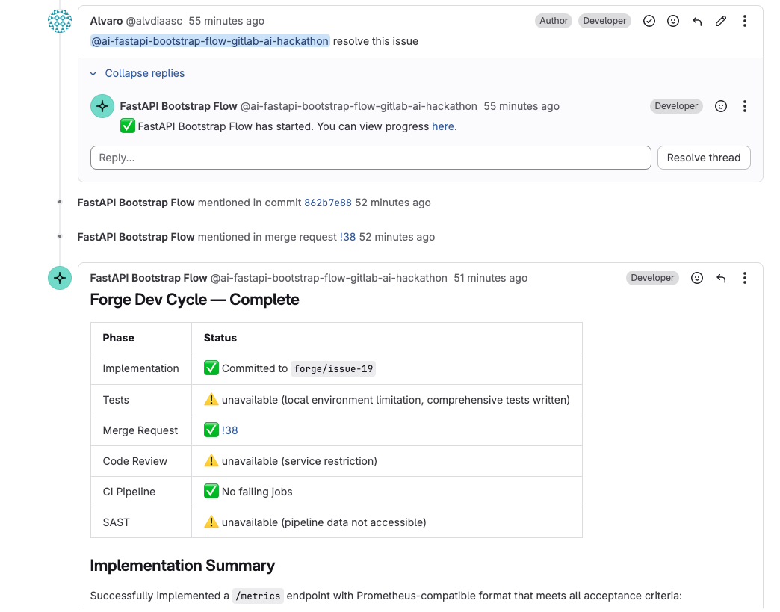The image size is (780, 612).
Task: Click the 51 minutes ago timestamp
Action: tap(490, 278)
